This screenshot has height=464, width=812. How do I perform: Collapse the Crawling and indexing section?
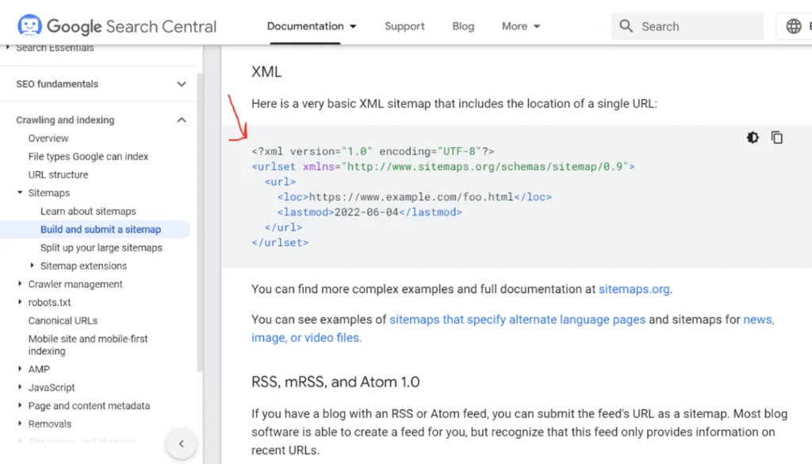tap(181, 120)
